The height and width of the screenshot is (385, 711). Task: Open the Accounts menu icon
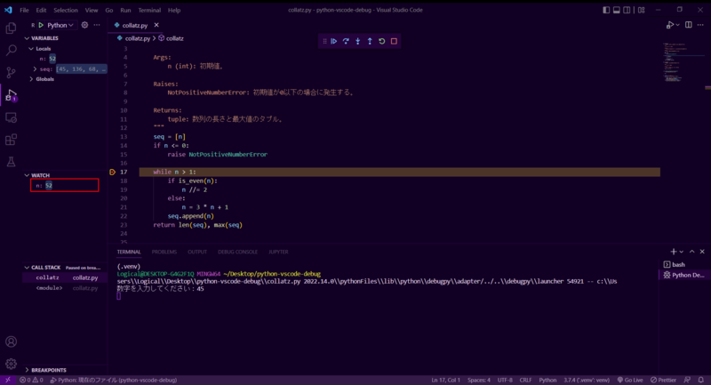(11, 341)
